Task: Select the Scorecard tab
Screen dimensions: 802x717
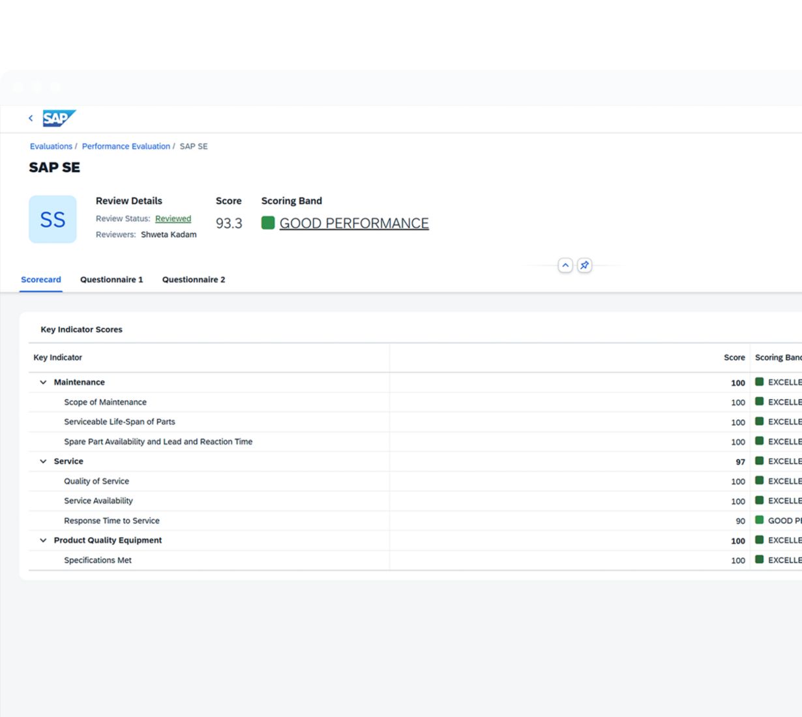Action: [41, 280]
